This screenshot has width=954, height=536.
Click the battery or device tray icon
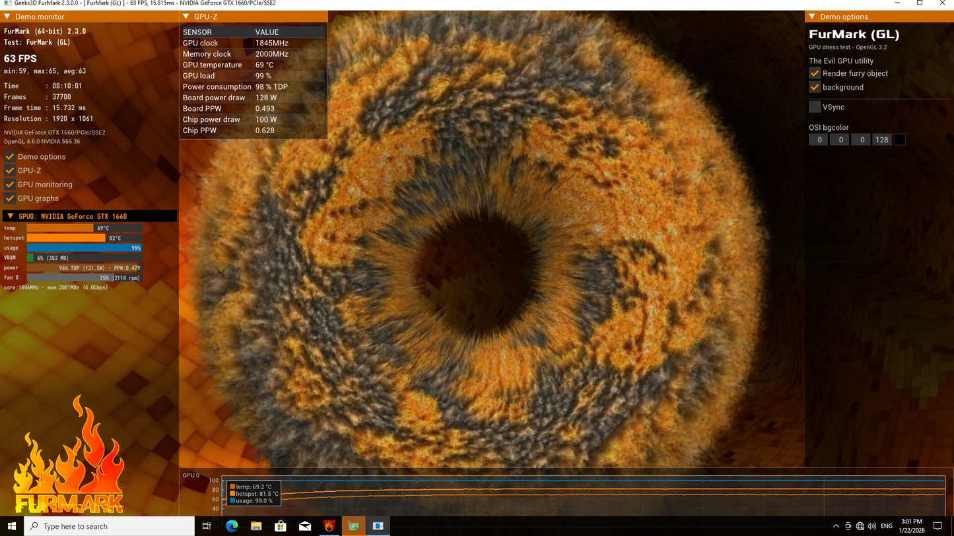(x=848, y=526)
